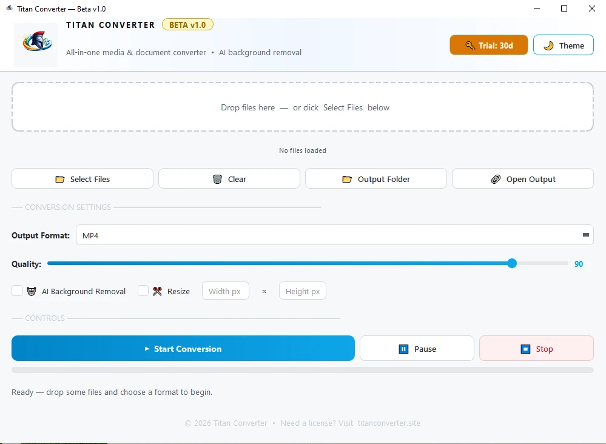Click the cat icon beside AI Background Removal
The height and width of the screenshot is (444, 606).
[x=31, y=291]
